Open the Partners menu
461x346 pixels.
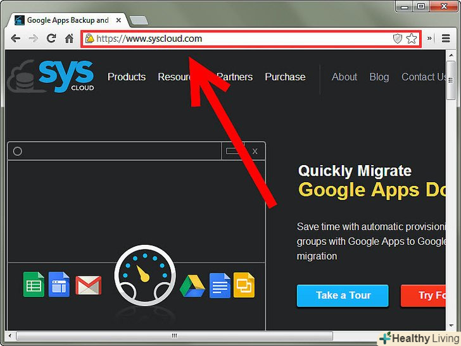234,77
